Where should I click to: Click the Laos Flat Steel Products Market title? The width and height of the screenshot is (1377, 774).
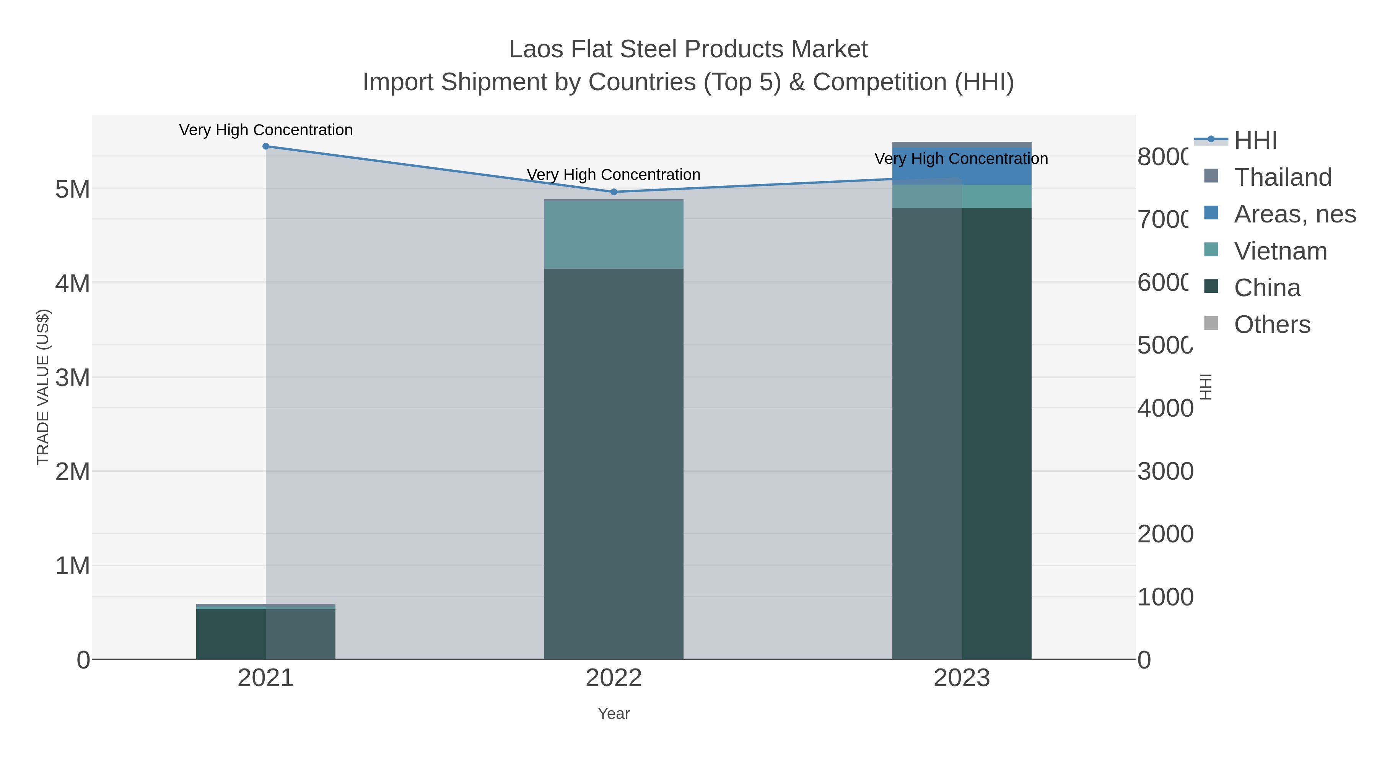(x=688, y=49)
